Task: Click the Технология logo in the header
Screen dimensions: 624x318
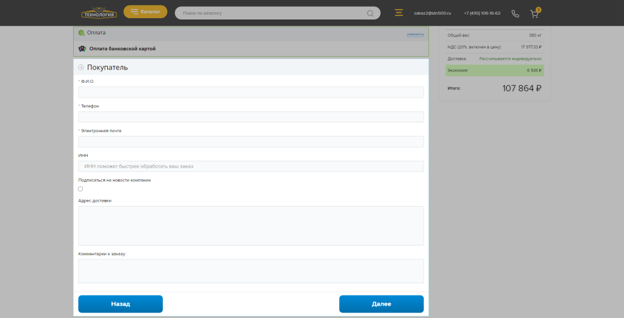Action: click(x=99, y=13)
